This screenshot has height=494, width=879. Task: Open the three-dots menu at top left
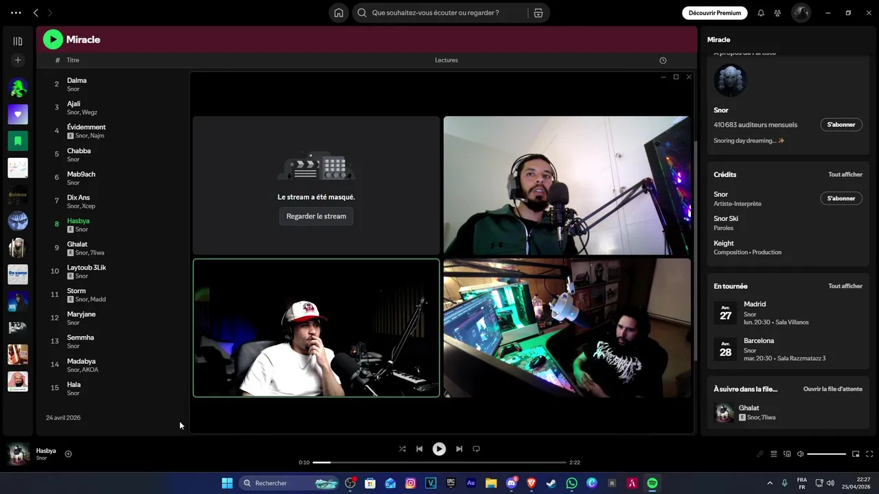[16, 12]
